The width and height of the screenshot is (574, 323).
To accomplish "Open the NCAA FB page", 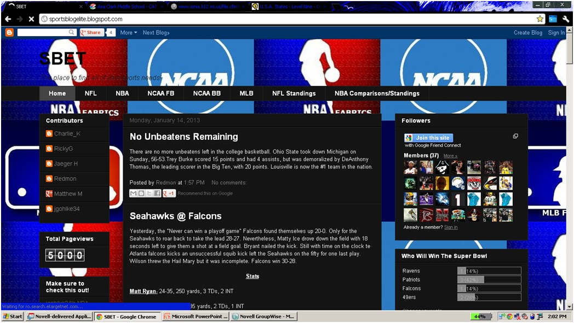I will [x=160, y=93].
